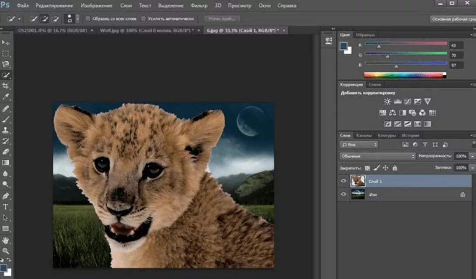Hide the Слой 1 layer
Image resolution: width=476 pixels, height=279 pixels.
344,181
